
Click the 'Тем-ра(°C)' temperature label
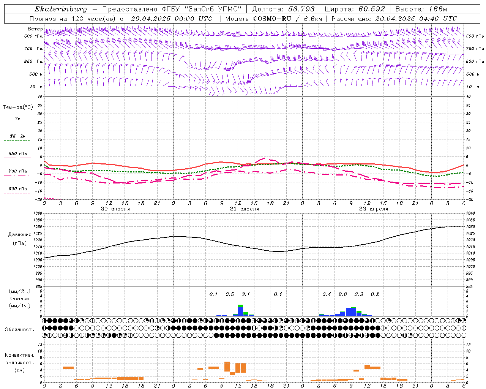tap(18, 107)
